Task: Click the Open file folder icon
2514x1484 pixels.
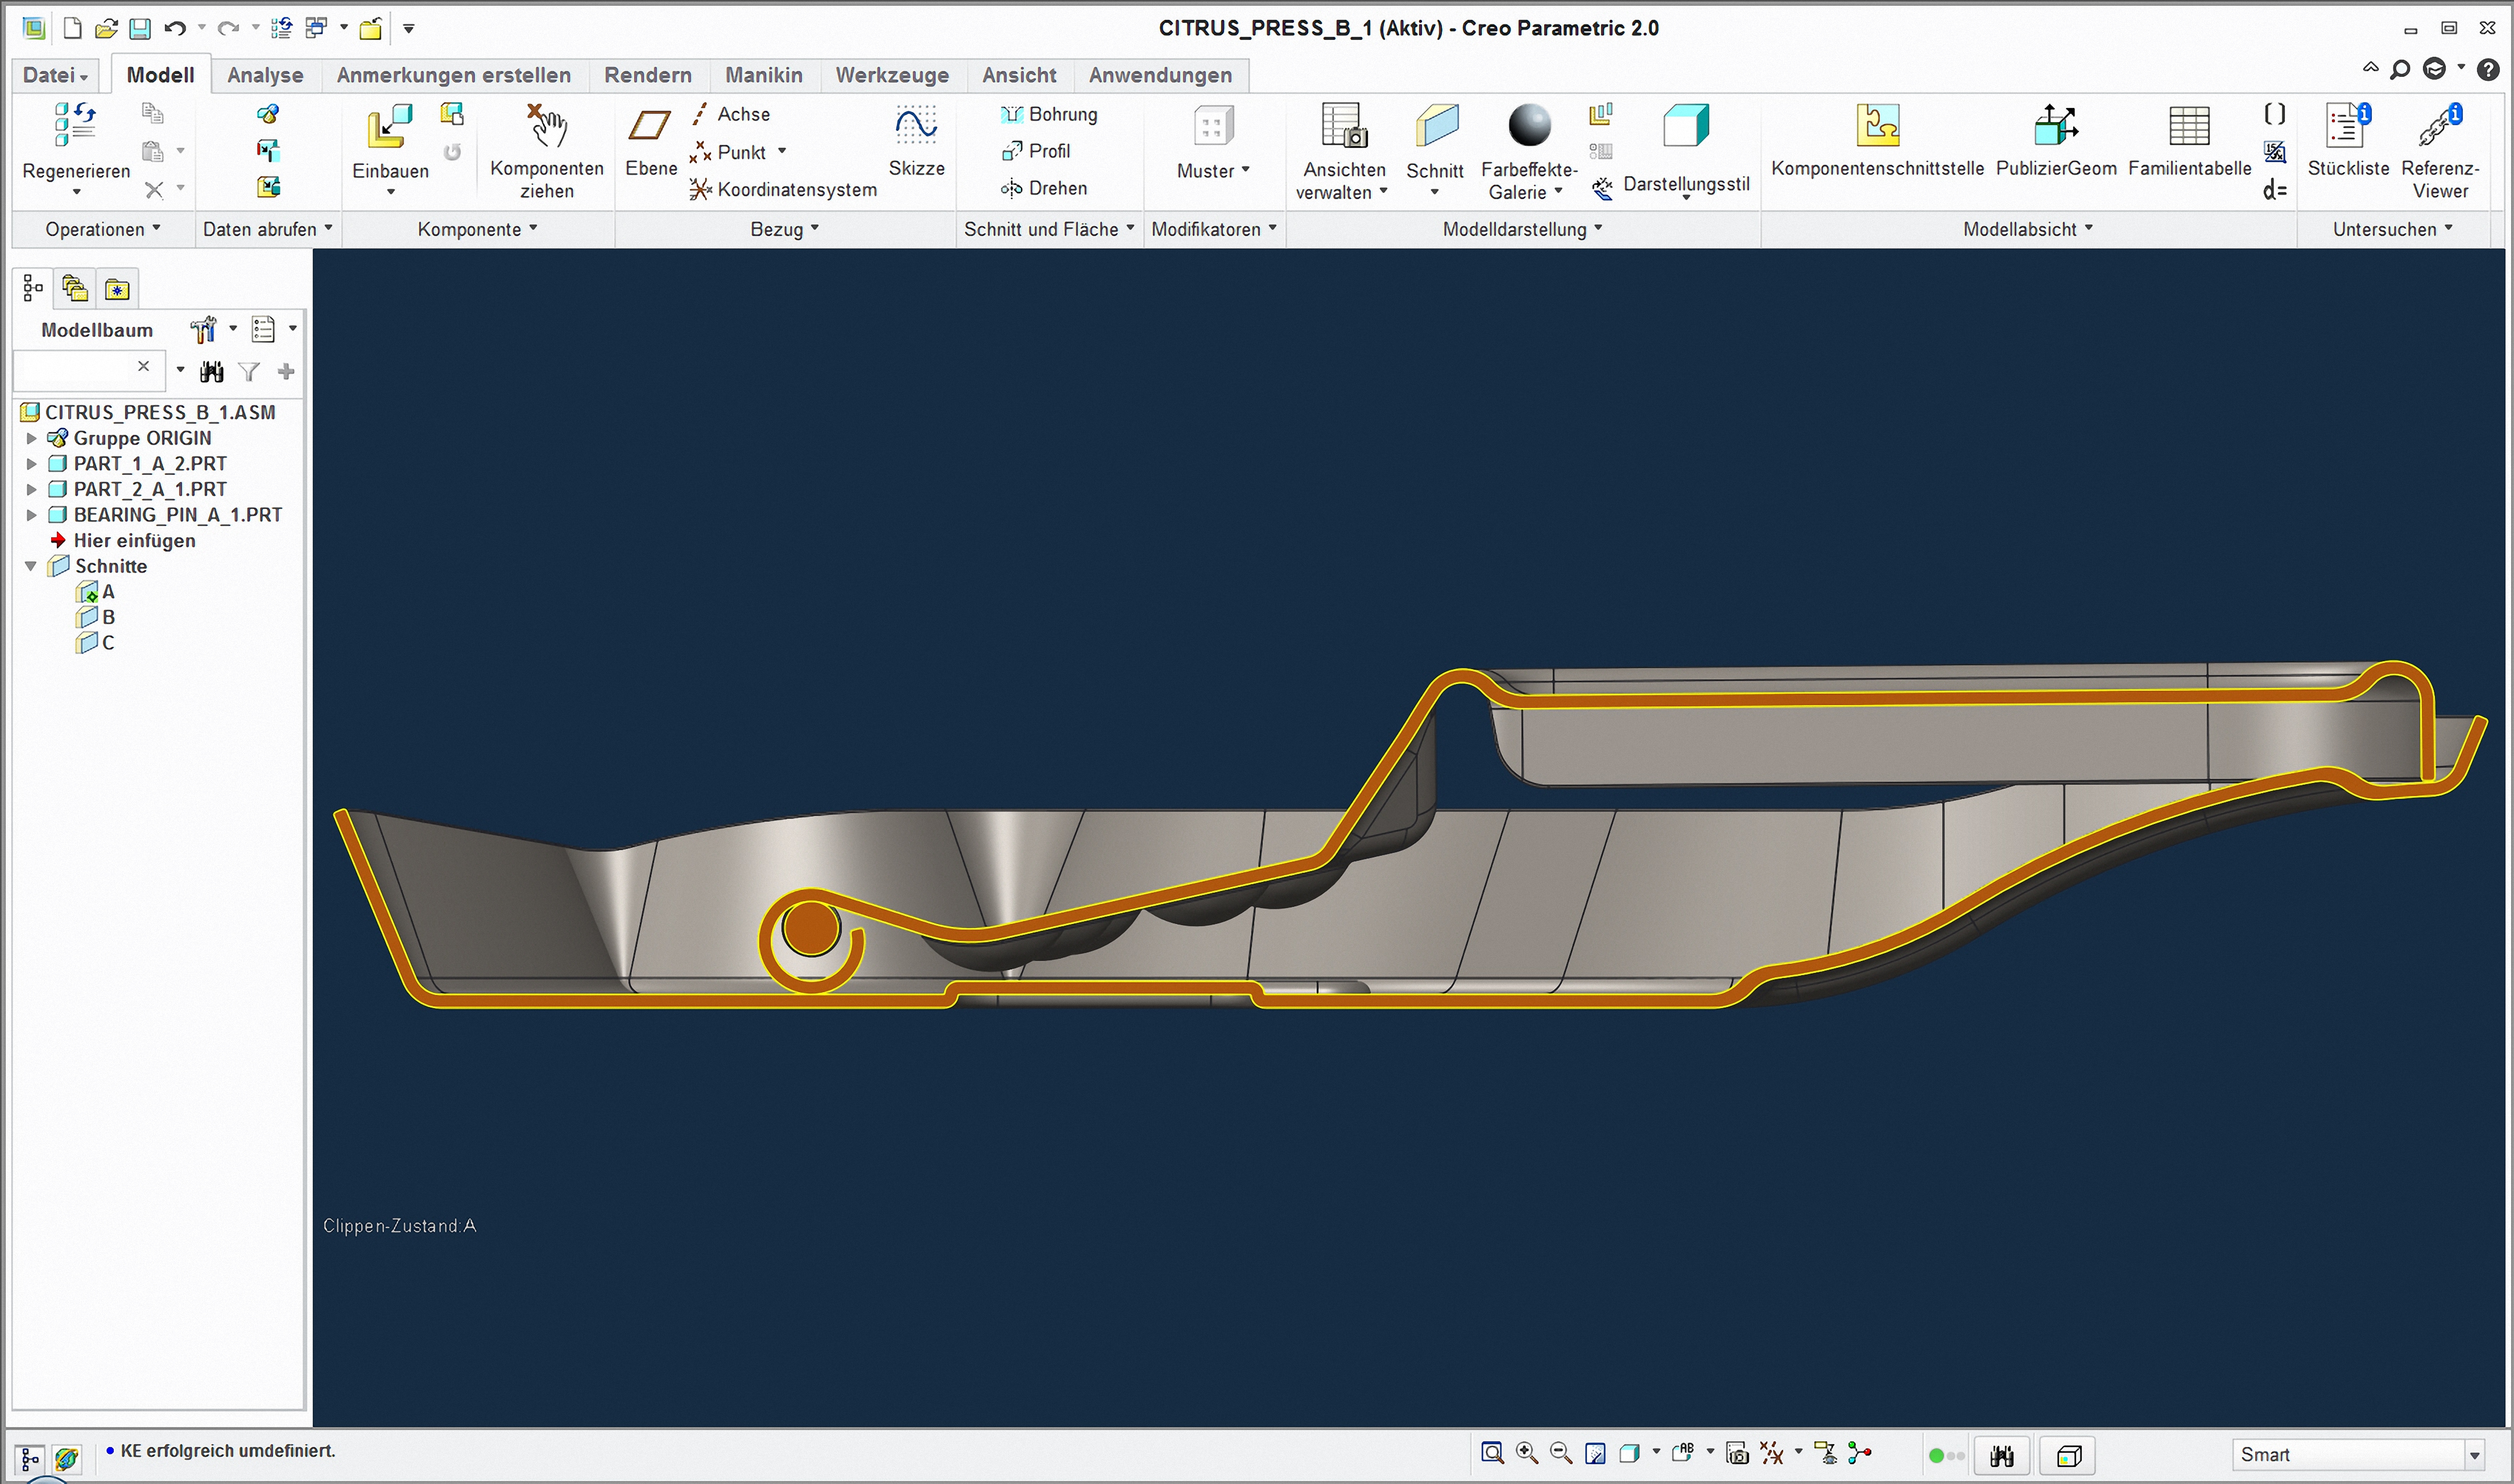Action: click(106, 28)
